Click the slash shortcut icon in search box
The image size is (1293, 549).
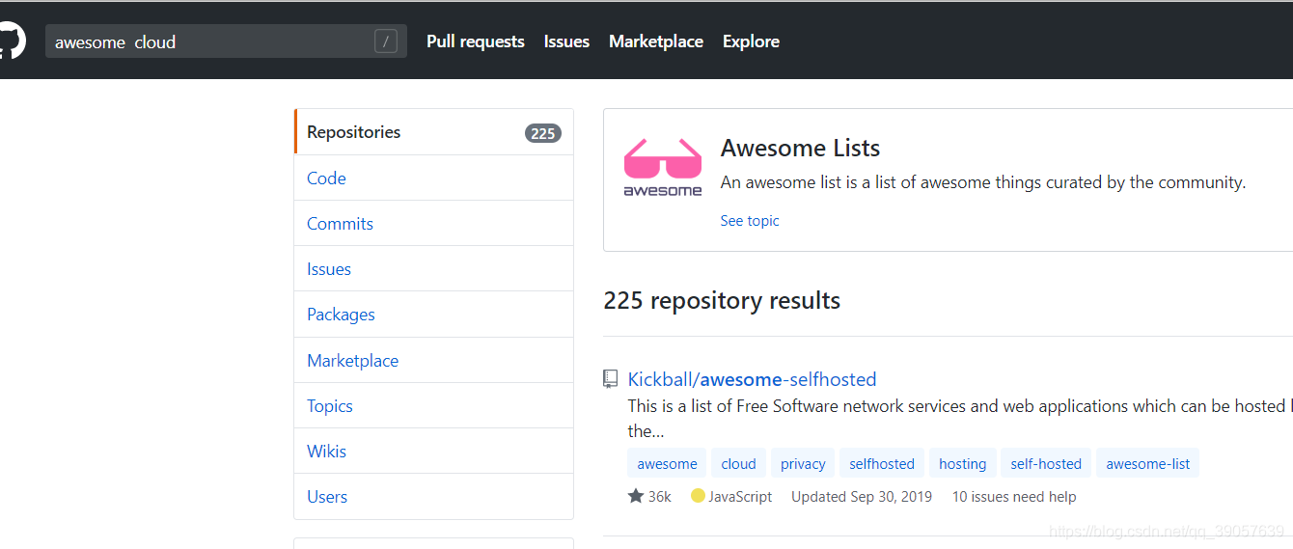pos(386,41)
